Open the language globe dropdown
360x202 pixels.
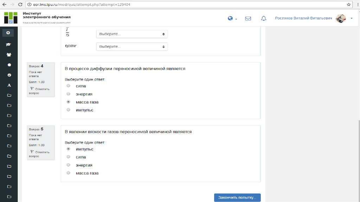(x=232, y=19)
